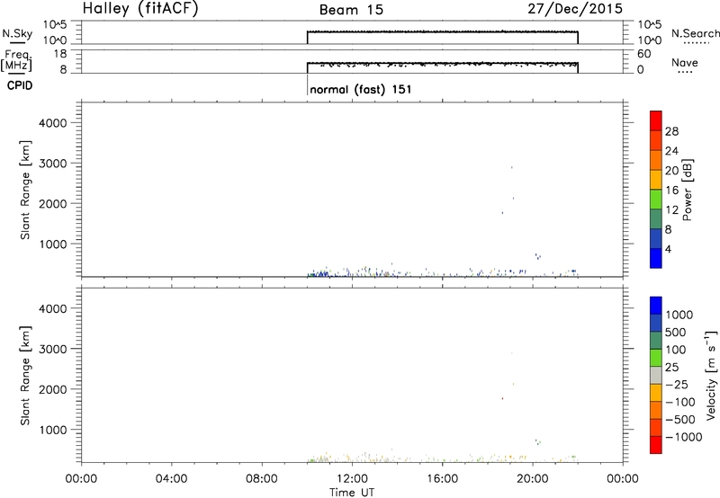This screenshot has height=498, width=720.
Task: Click the 'N.Sky' legend label
Action: (x=17, y=33)
